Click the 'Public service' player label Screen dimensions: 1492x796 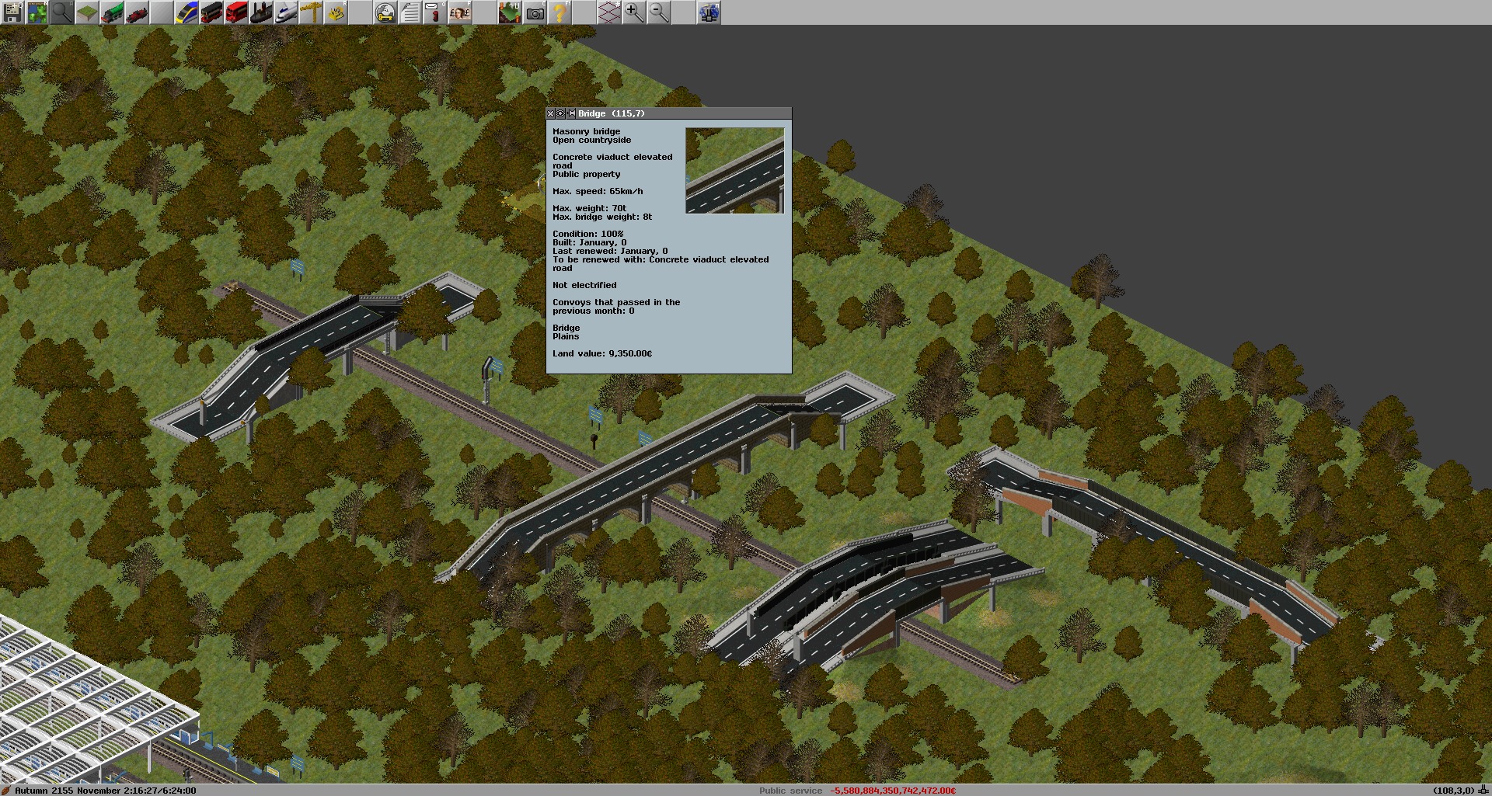(x=790, y=791)
